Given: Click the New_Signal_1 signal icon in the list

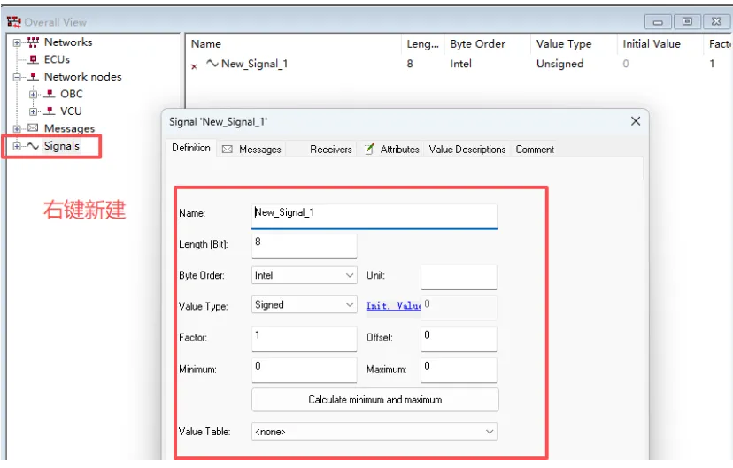Looking at the screenshot, I should pyautogui.click(x=212, y=64).
